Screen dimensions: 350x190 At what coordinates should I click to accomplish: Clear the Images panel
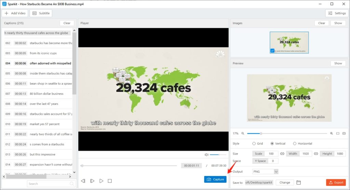point(321,23)
